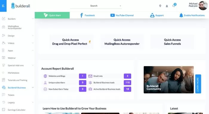The height and width of the screenshot is (114, 209).
Task: Click the MailingBoss Autoresponder sidebar icon
Action: pyautogui.click(x=4, y=27)
